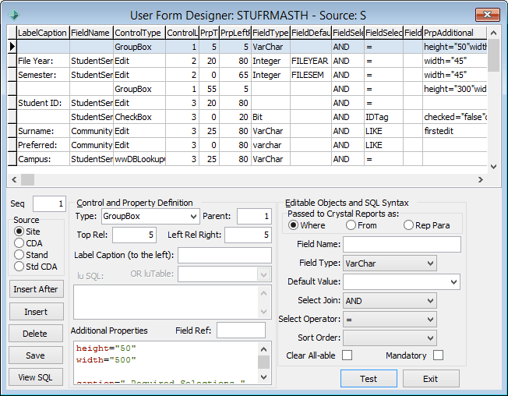
Task: Click the wwDBLookup control type cell
Action: [x=139, y=159]
